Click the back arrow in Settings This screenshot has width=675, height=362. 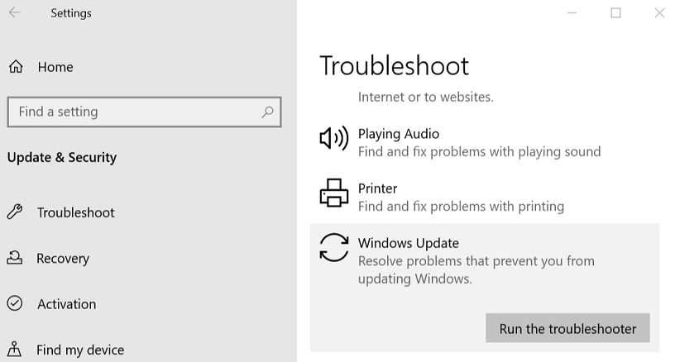point(14,13)
